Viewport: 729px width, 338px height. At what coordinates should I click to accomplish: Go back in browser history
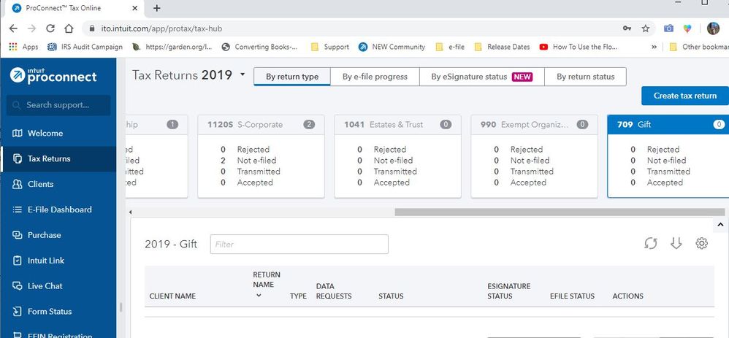click(x=13, y=28)
